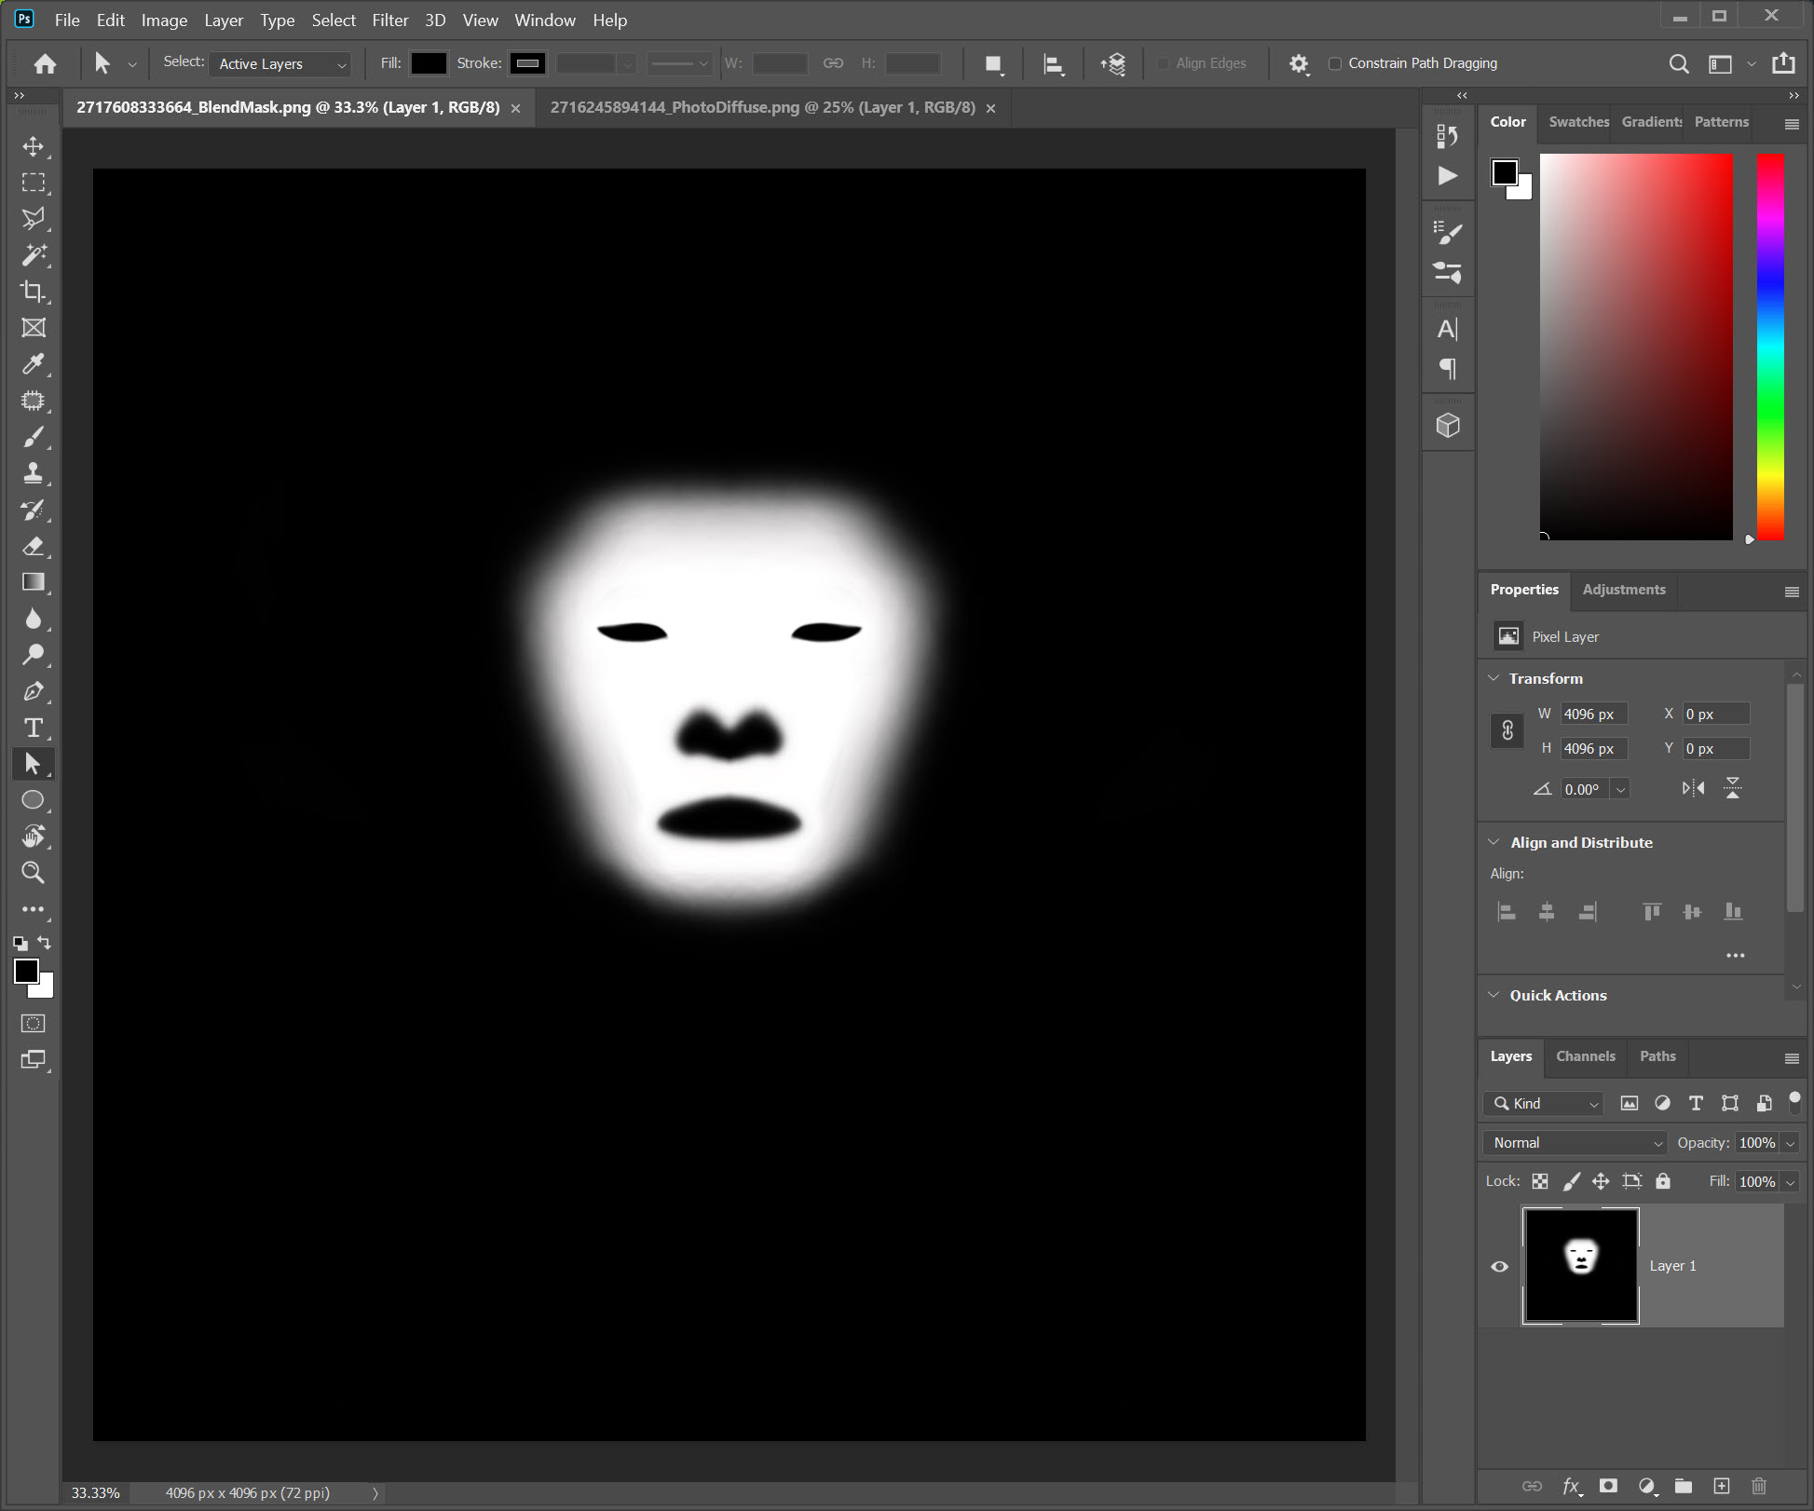Open the 3D panel cube icon
This screenshot has width=1814, height=1511.
pos(1448,426)
